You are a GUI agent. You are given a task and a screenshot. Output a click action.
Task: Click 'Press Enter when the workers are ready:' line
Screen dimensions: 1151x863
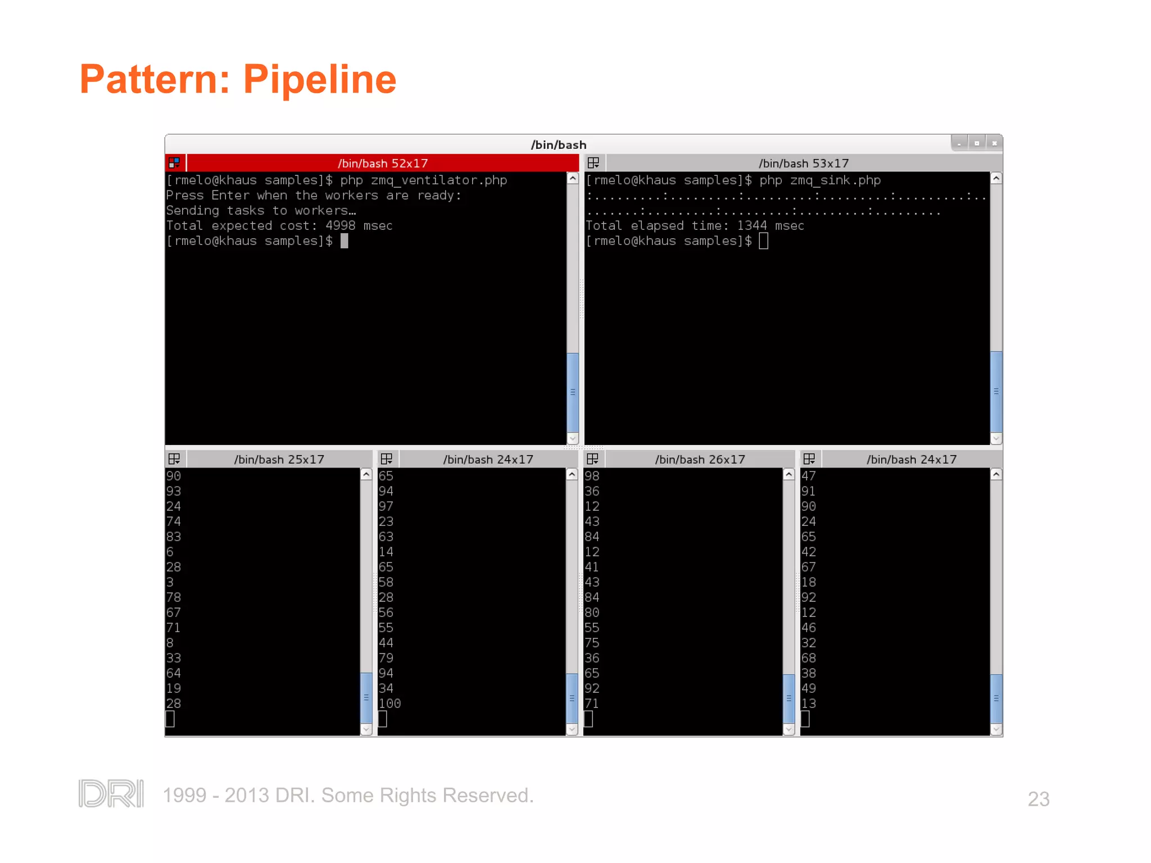click(x=314, y=196)
